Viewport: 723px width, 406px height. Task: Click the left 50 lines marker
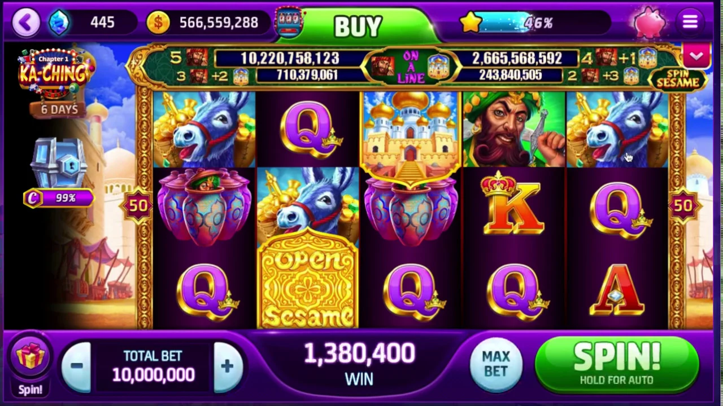click(138, 206)
